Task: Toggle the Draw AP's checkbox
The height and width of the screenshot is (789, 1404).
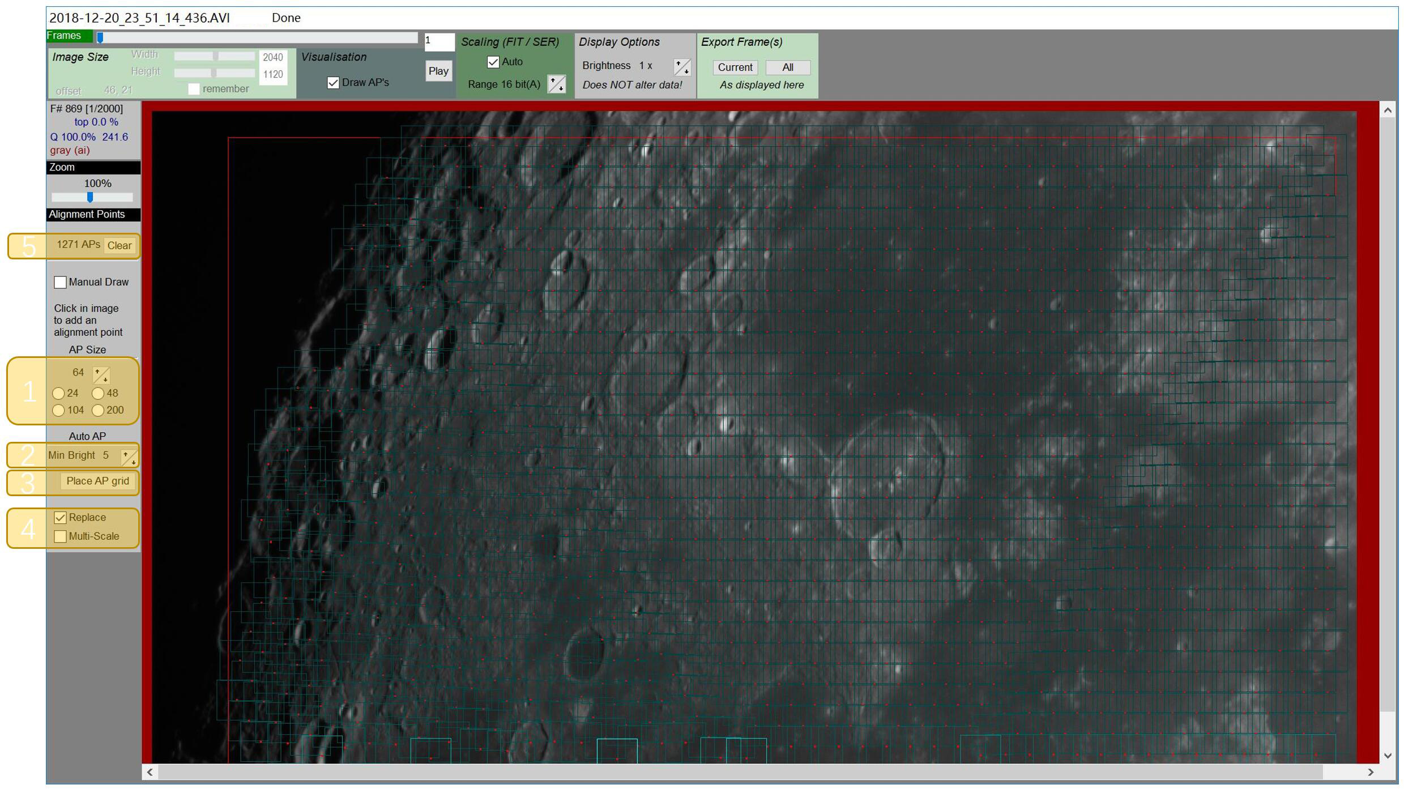Action: (335, 82)
